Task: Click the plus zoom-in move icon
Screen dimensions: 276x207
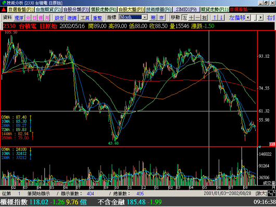Action: [191, 18]
